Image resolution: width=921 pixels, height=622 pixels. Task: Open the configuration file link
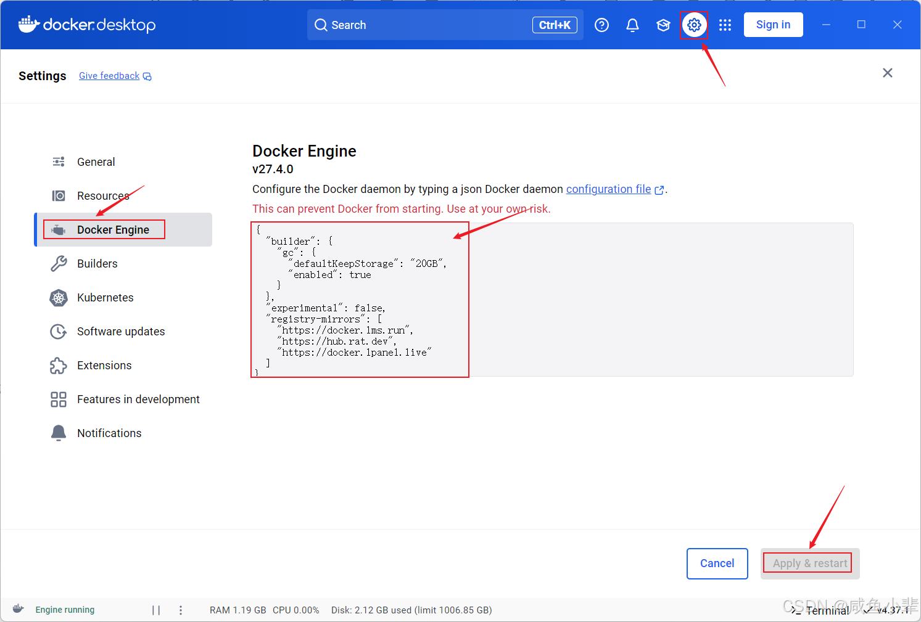[x=608, y=189]
